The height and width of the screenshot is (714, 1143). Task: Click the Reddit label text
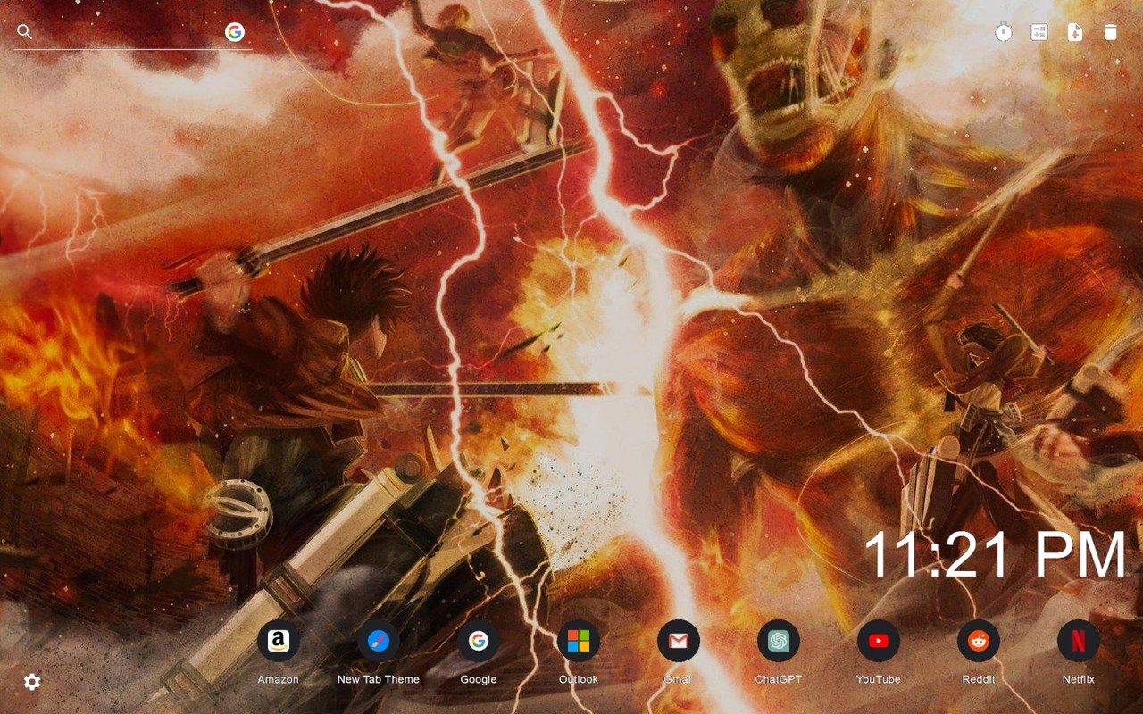coord(979,679)
